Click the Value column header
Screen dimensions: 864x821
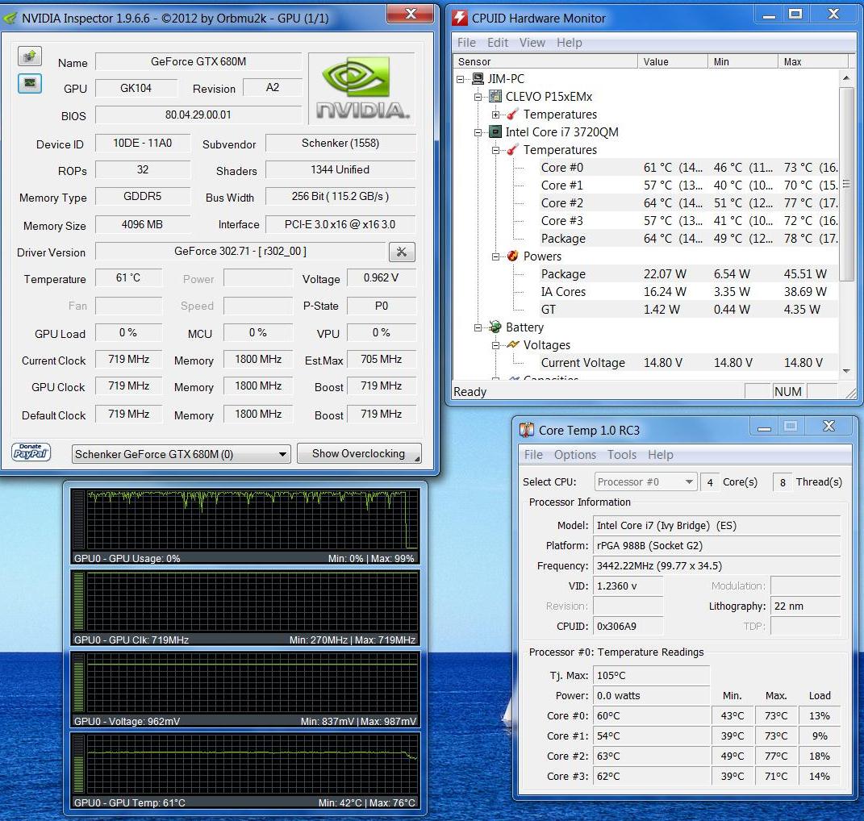(x=672, y=61)
